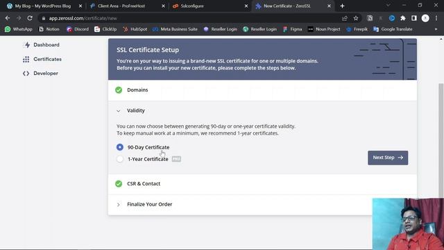Select the 90-Day Certificate radio button
444x250 pixels.
tap(120, 147)
